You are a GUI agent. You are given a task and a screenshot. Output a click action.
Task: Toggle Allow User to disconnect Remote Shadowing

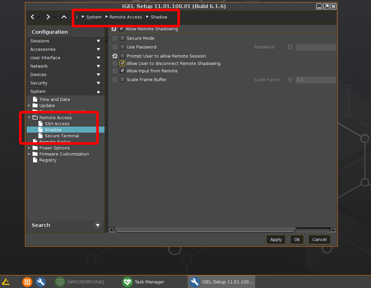click(x=122, y=63)
